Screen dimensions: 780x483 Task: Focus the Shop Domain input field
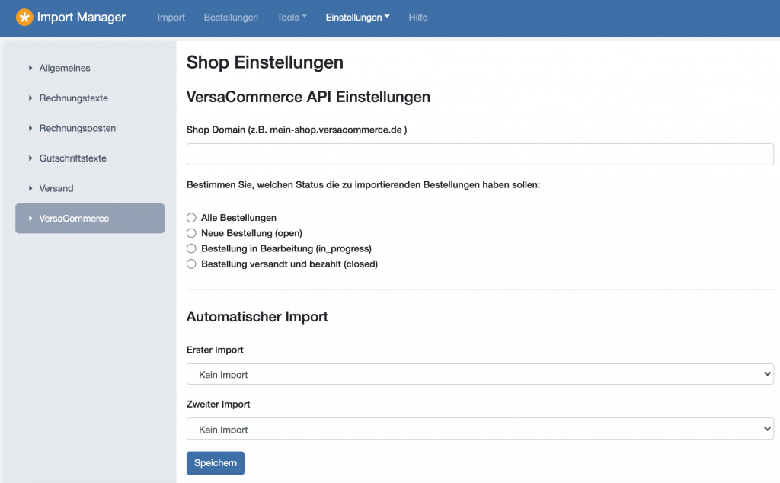pyautogui.click(x=480, y=154)
